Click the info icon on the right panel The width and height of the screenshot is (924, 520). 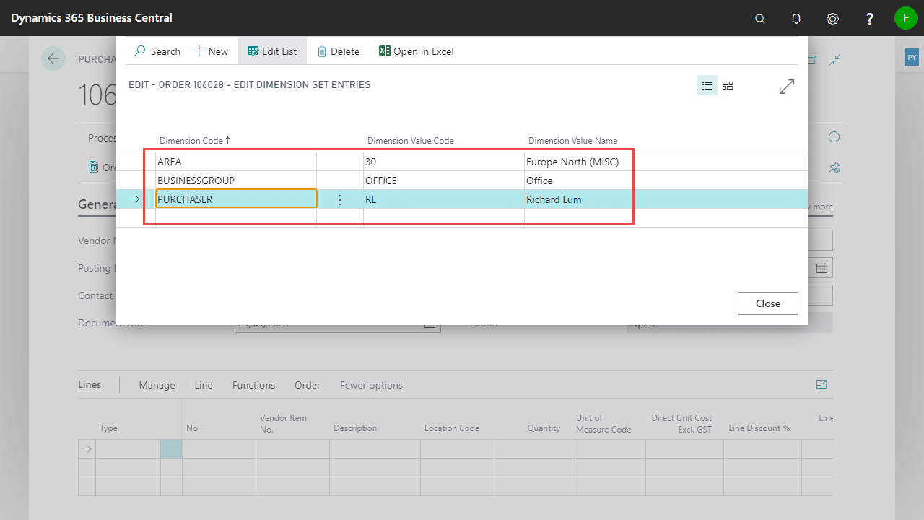pos(834,136)
